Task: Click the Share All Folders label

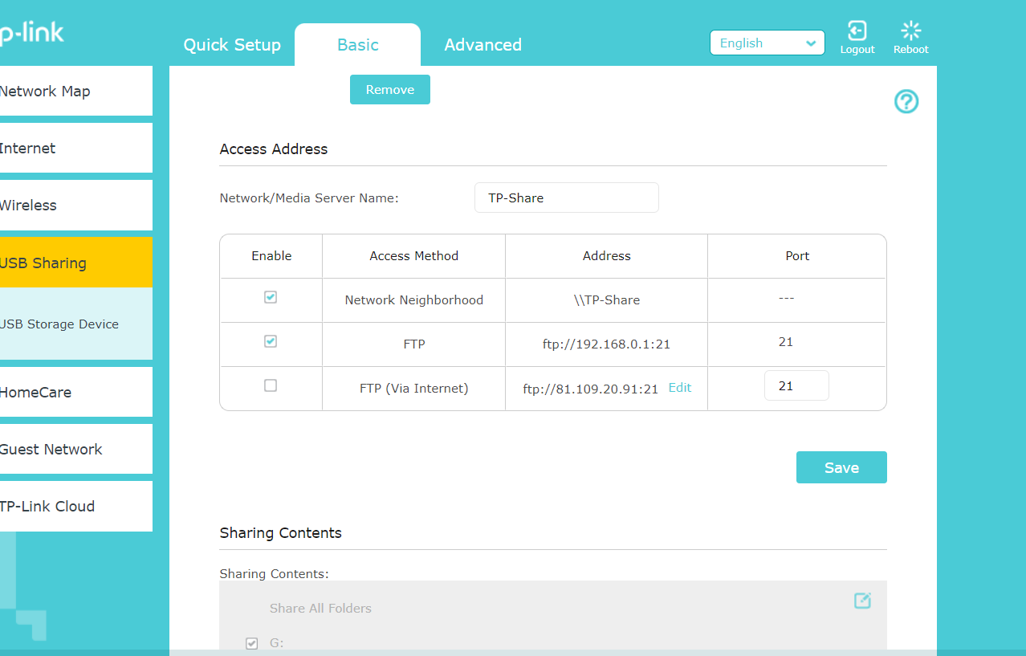Action: click(320, 609)
